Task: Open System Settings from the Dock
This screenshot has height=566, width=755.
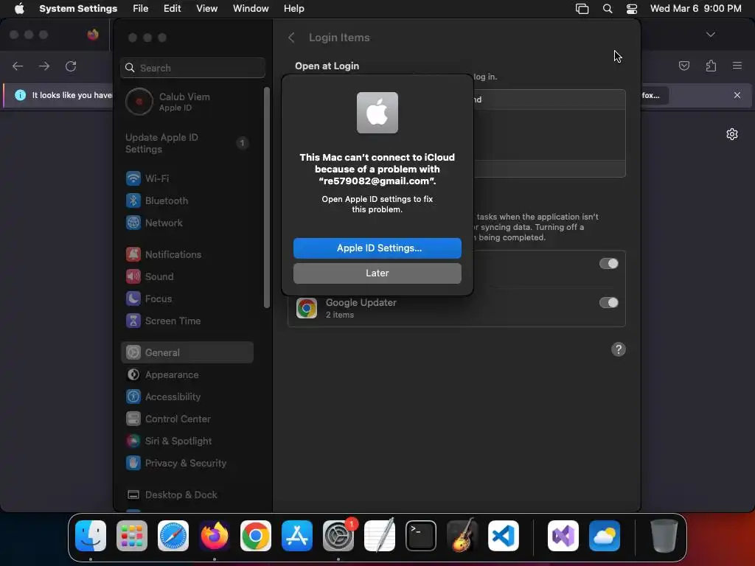Action: pyautogui.click(x=338, y=536)
